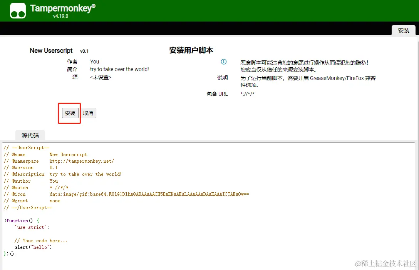Select the 安装 tab at top right

[404, 30]
